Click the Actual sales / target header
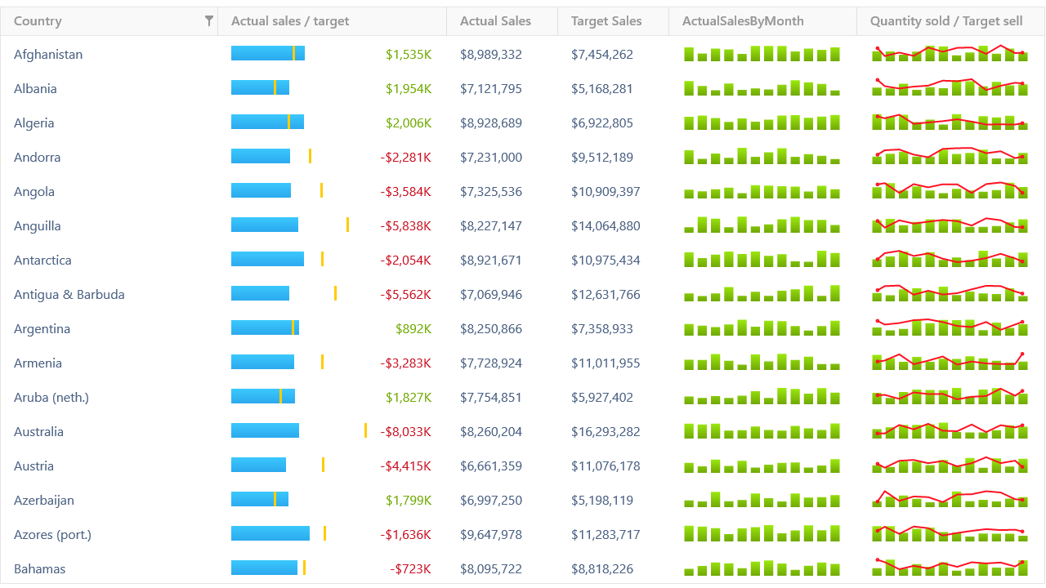 click(290, 21)
